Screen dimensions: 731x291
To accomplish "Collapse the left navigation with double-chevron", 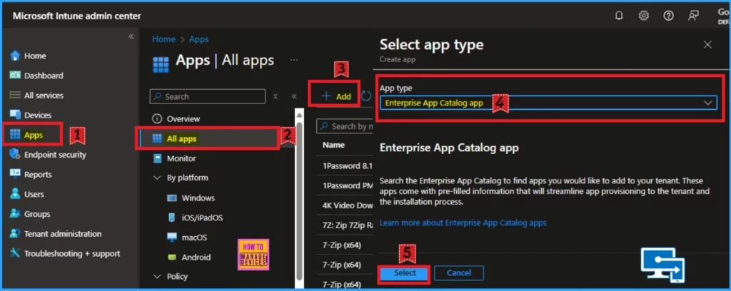I will pyautogui.click(x=131, y=36).
